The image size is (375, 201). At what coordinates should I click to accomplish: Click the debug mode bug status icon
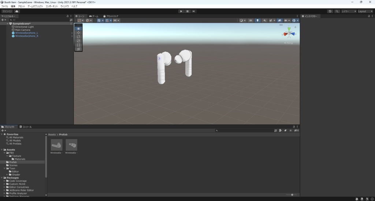[357, 199]
